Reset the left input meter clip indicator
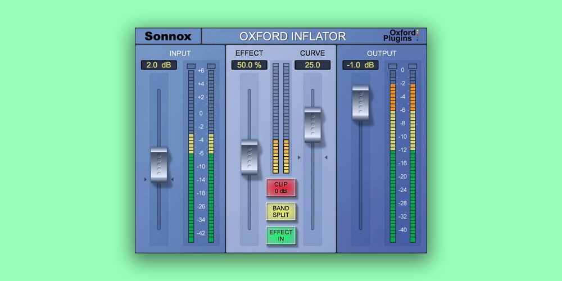Image resolution: width=562 pixels, height=281 pixels. tap(191, 67)
